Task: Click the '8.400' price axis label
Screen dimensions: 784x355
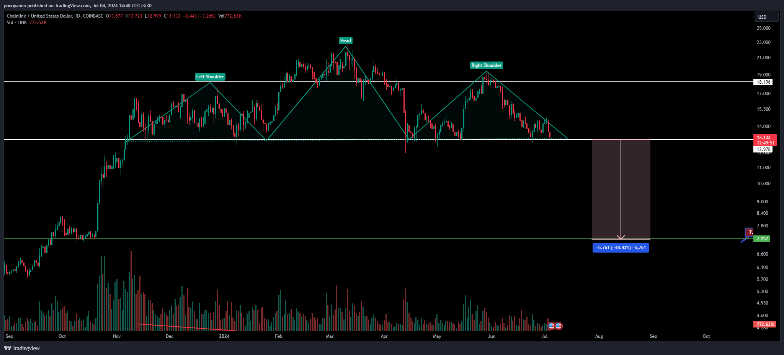Action: pos(762,213)
